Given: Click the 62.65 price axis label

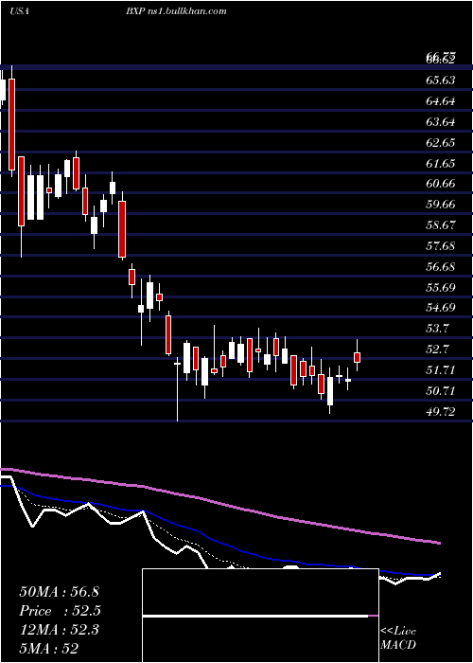Looking at the screenshot, I should 441,142.
